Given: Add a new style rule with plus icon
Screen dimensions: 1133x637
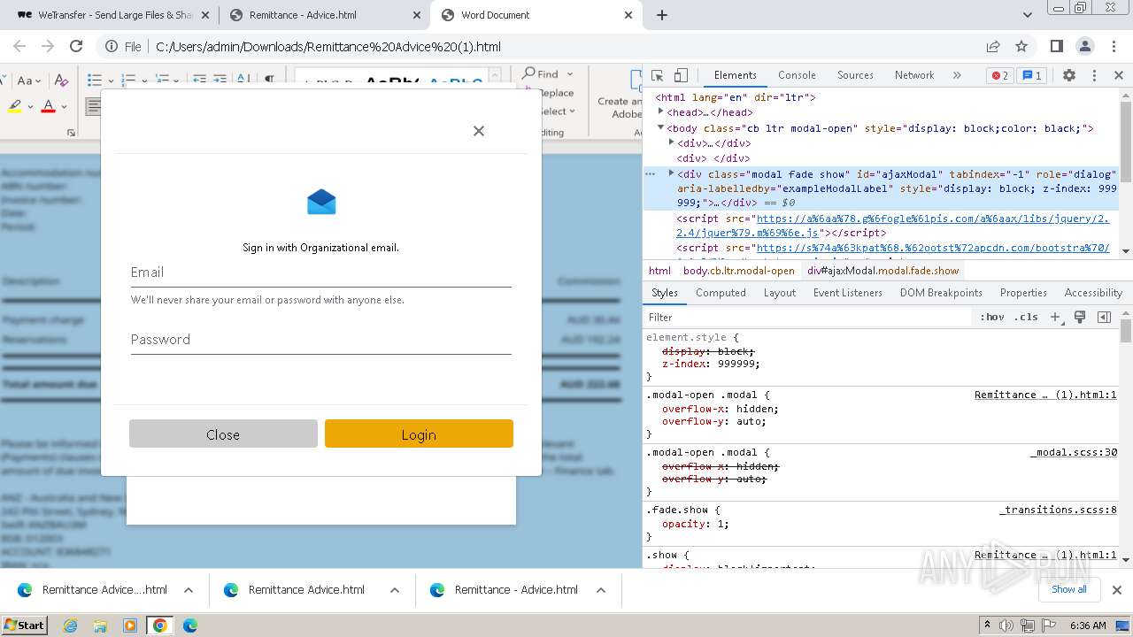Looking at the screenshot, I should tap(1055, 317).
